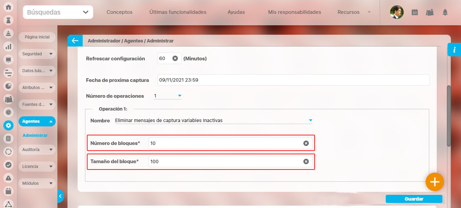
Task: Click the gear settings icon in sidebar
Action: tap(8, 125)
